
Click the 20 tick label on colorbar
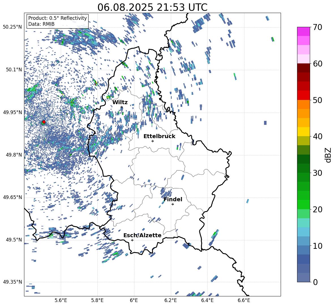tap(317, 209)
